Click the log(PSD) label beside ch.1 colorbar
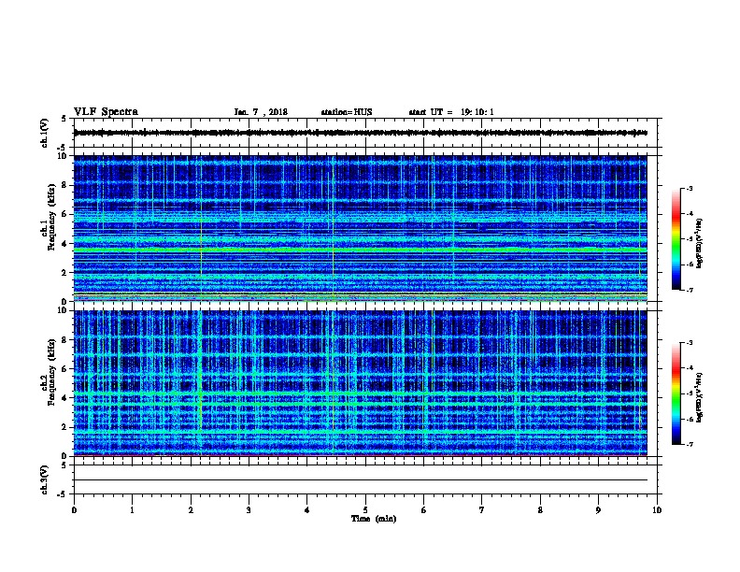 [x=700, y=243]
